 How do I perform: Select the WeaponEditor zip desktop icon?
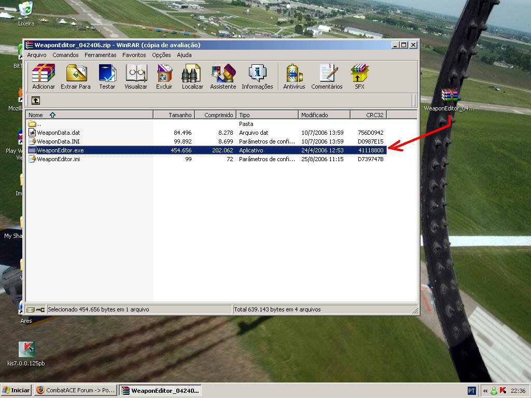(x=449, y=100)
